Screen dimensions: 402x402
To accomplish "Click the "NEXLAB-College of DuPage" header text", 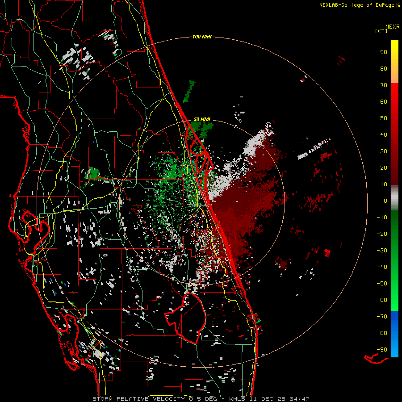I will tap(357, 5).
